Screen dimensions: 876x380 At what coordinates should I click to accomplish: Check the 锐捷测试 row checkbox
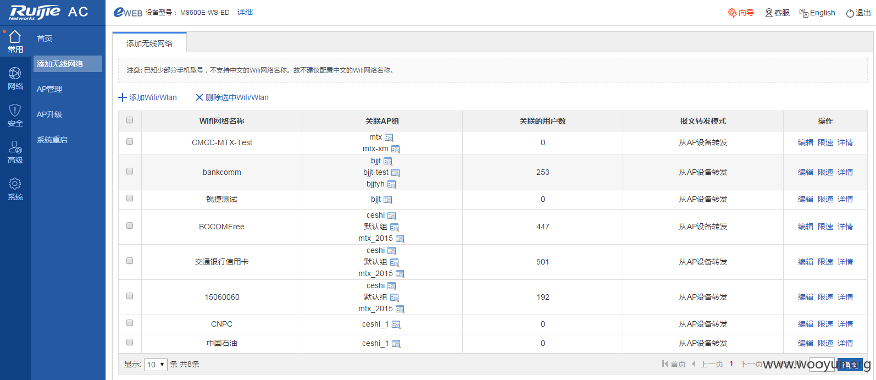pyautogui.click(x=130, y=198)
